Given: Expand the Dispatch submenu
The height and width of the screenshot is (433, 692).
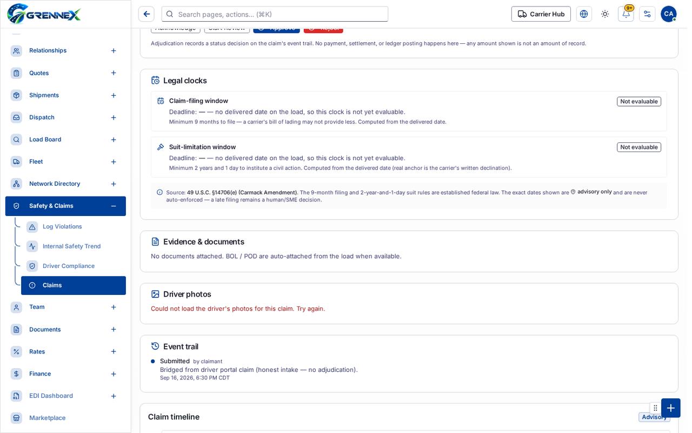Looking at the screenshot, I should tap(114, 117).
